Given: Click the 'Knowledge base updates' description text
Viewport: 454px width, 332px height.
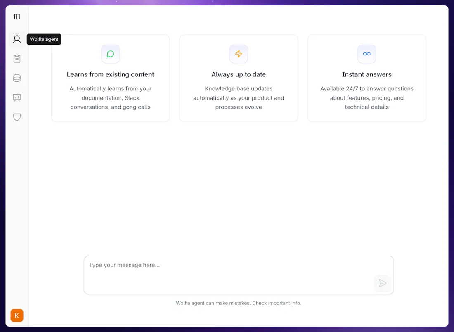Looking at the screenshot, I should pos(239,97).
